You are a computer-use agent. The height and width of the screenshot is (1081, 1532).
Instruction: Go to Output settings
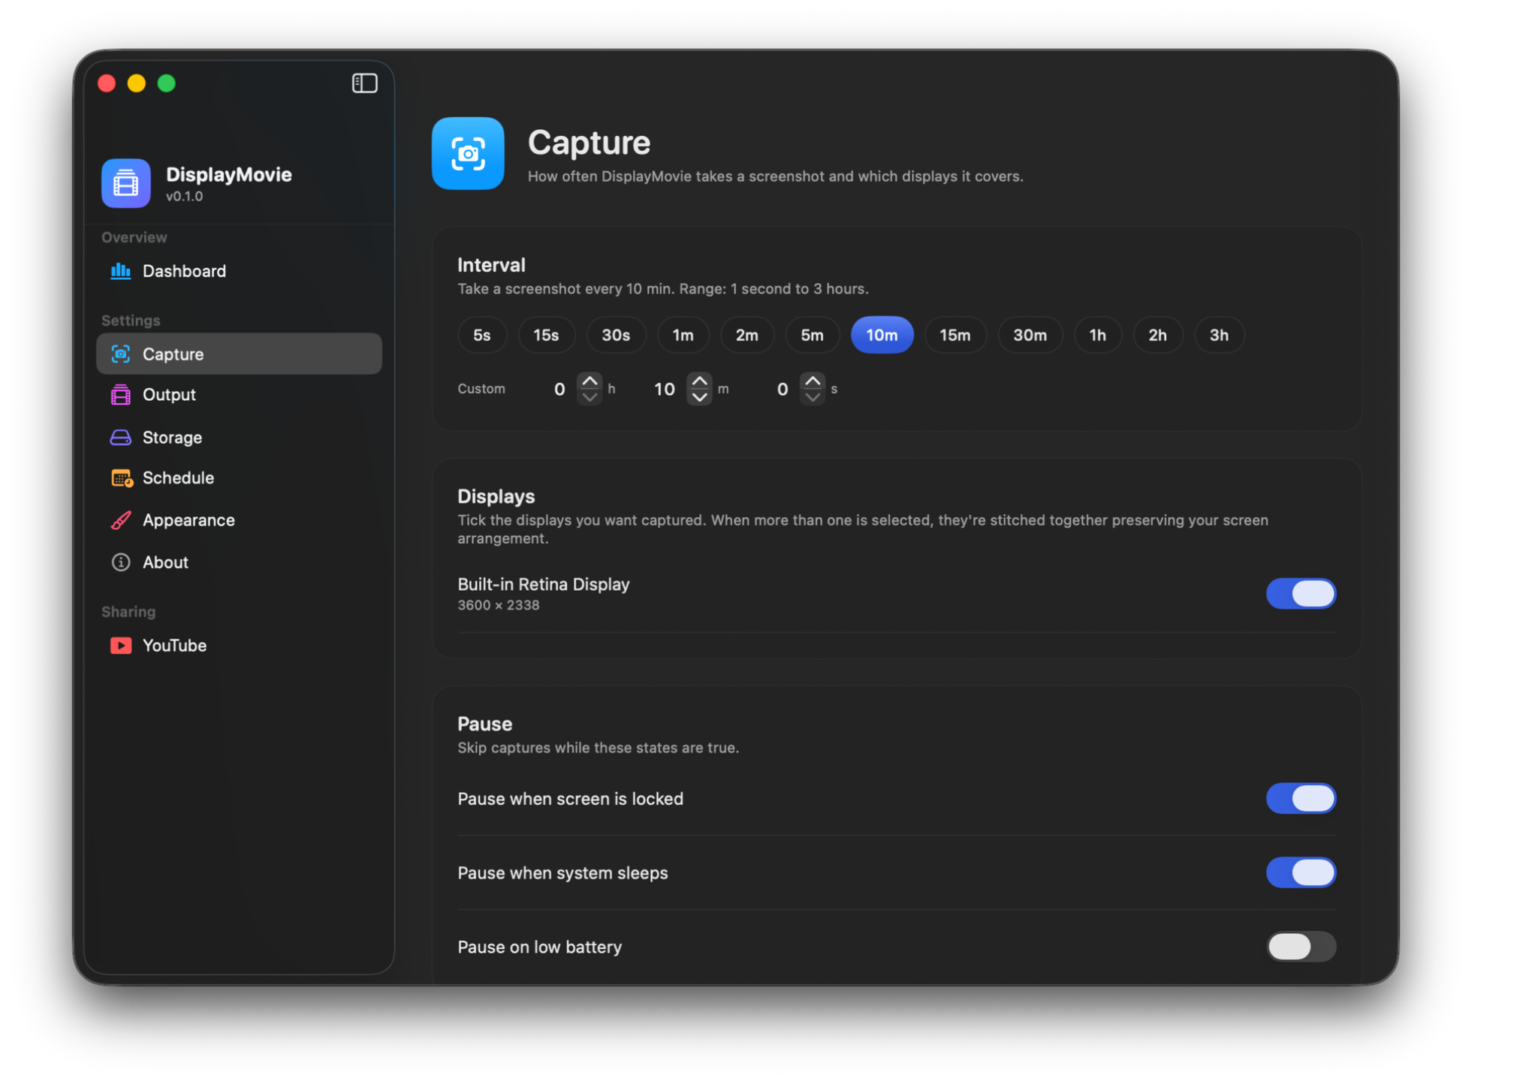pyautogui.click(x=239, y=395)
